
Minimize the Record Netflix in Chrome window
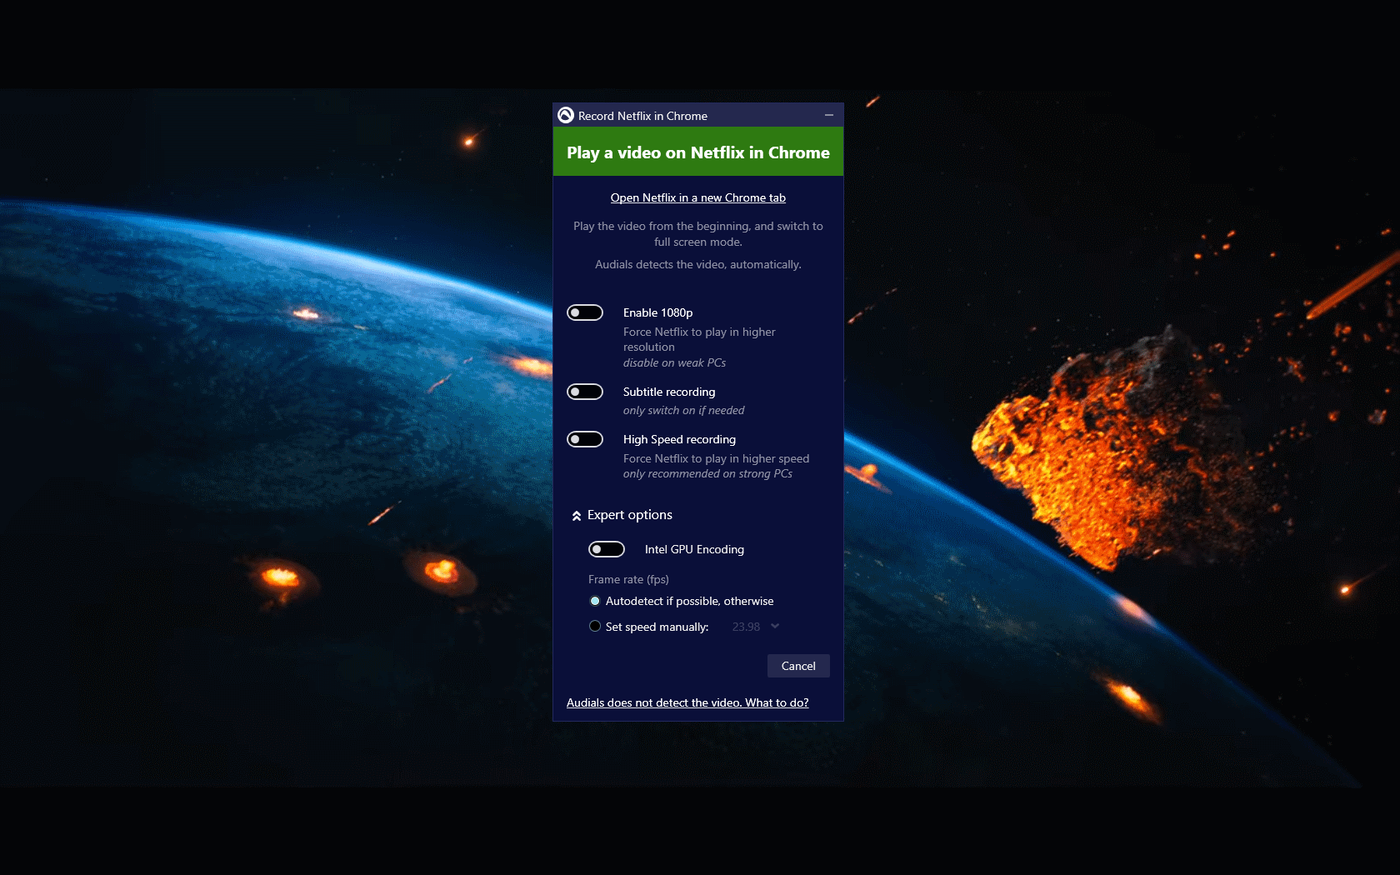pos(829,116)
